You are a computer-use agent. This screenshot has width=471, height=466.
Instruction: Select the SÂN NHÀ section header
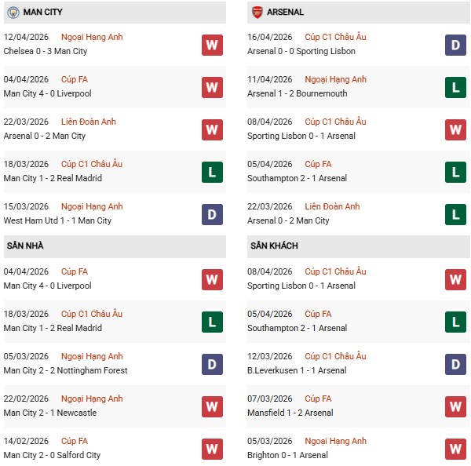tap(25, 246)
